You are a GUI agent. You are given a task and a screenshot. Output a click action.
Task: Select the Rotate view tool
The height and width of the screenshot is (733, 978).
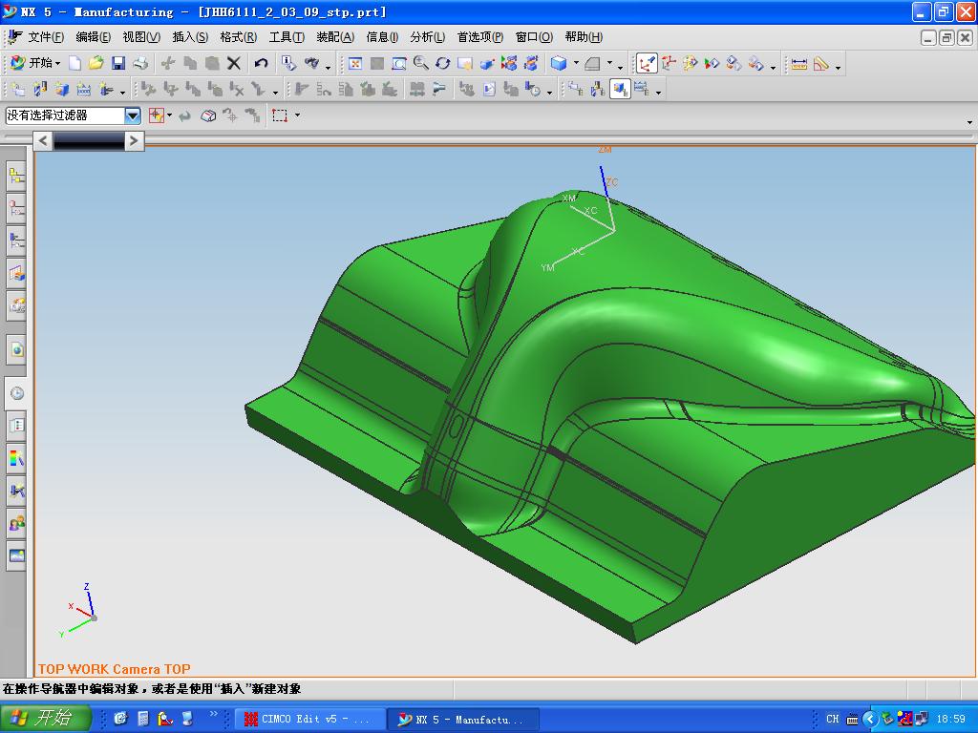pyautogui.click(x=443, y=64)
